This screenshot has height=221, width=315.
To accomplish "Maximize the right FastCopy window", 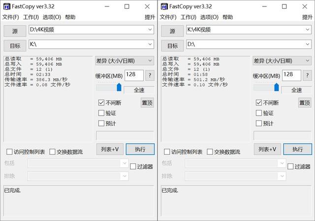I will pyautogui.click(x=284, y=6).
